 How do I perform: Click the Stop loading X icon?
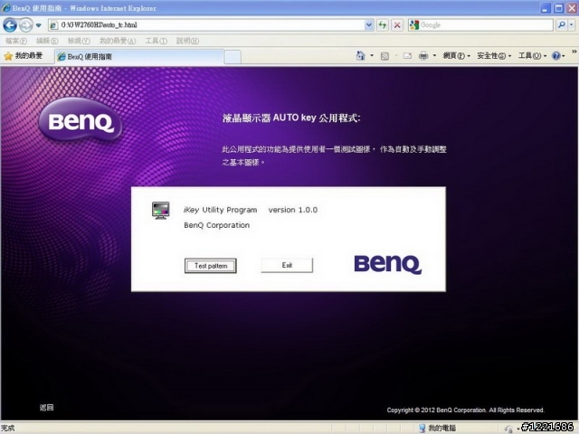point(397,25)
